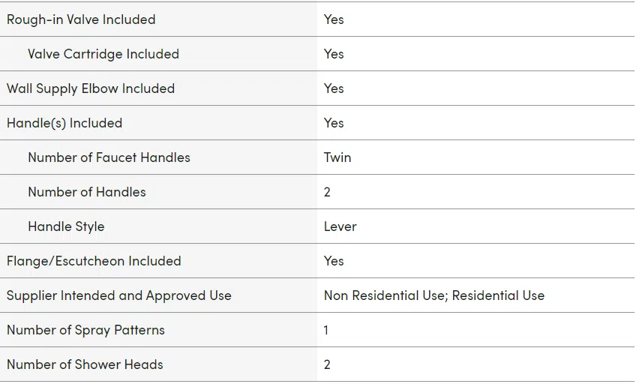This screenshot has height=384, width=636.
Task: Click the Yes value for Valve Cartridge
Action: coord(334,54)
